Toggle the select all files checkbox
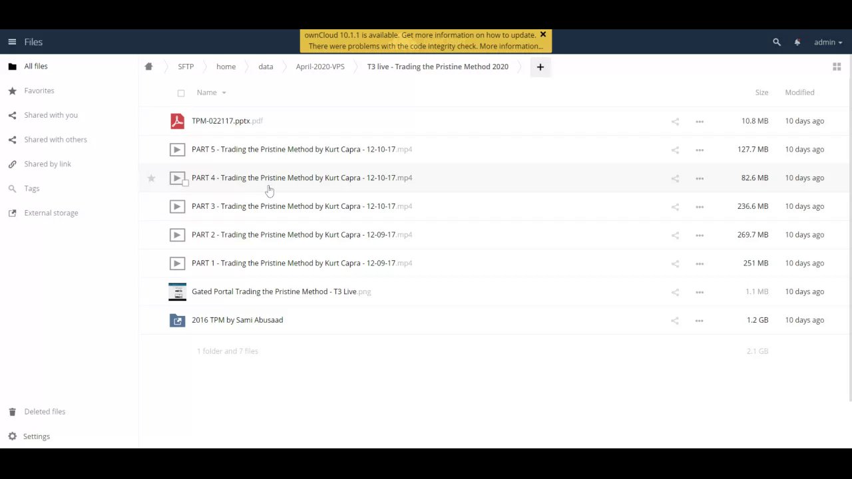This screenshot has width=852, height=479. point(181,93)
